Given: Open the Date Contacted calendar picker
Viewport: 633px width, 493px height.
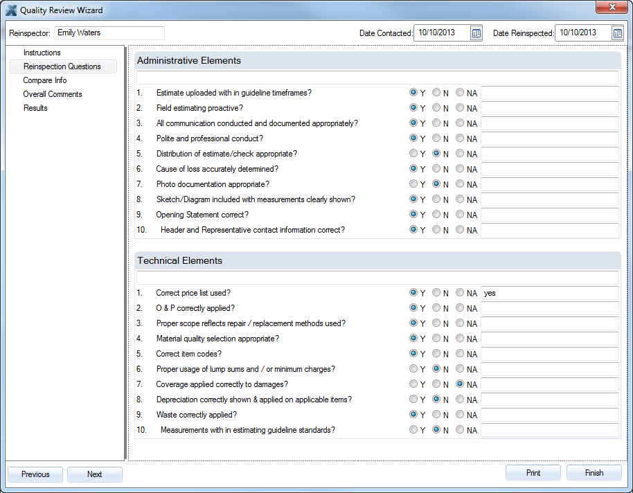Looking at the screenshot, I should 476,33.
